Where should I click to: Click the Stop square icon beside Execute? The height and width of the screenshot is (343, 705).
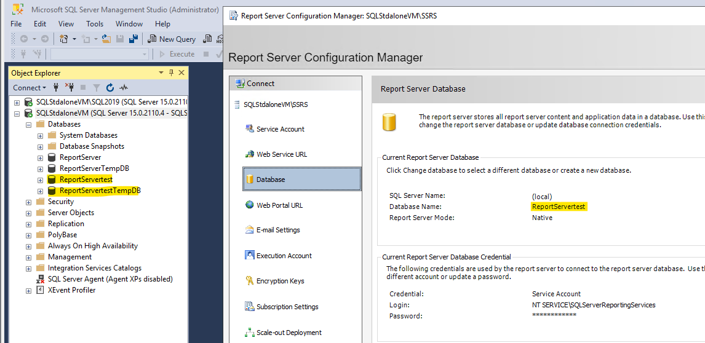tap(206, 54)
